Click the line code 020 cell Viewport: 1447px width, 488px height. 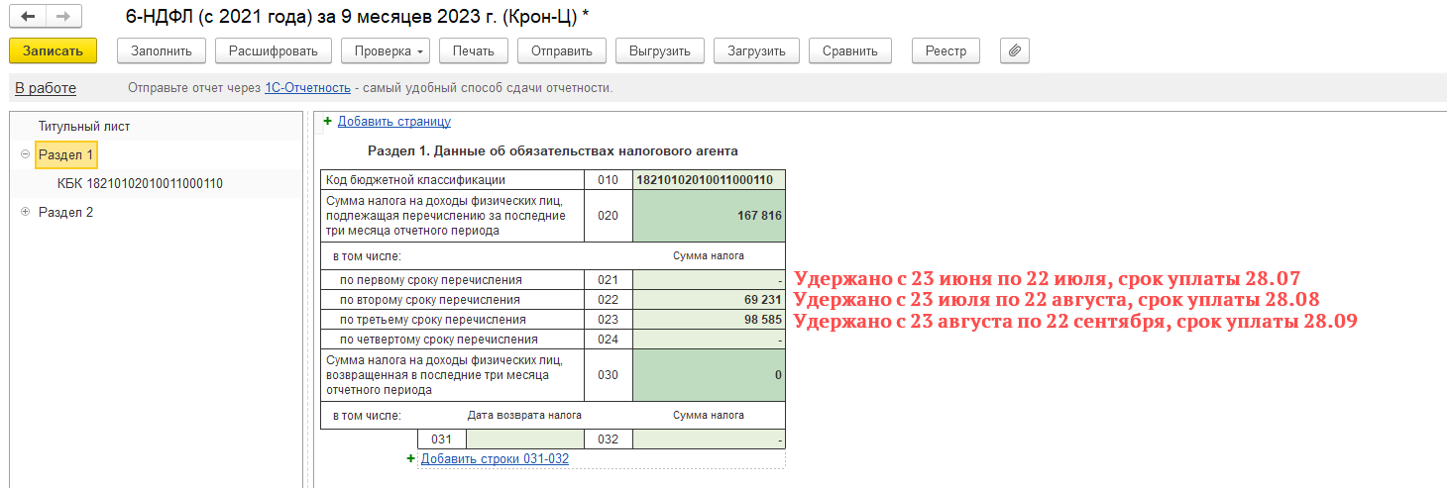tap(609, 216)
